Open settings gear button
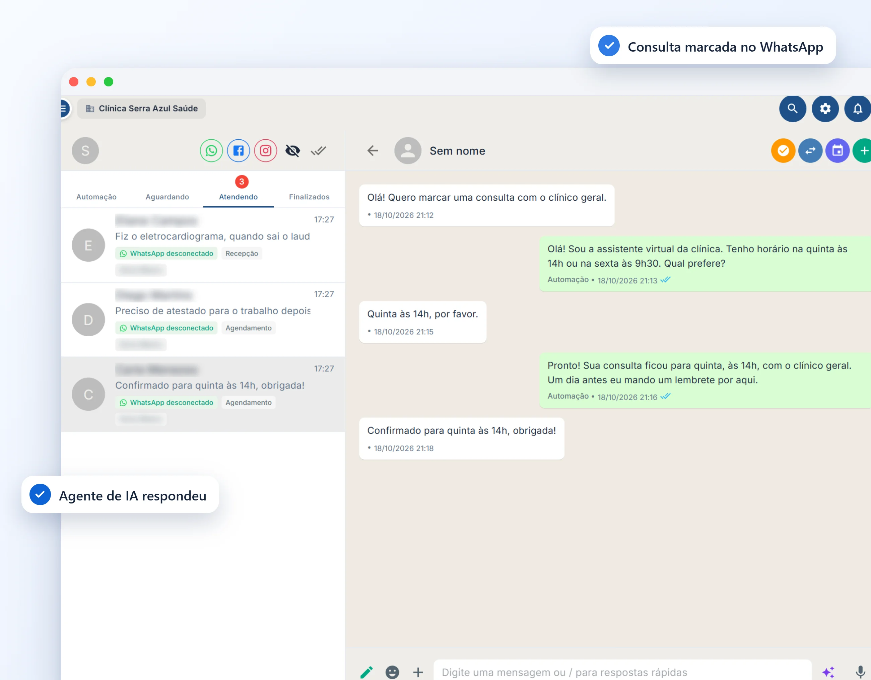871x680 pixels. click(825, 109)
